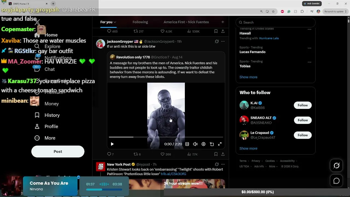
Task: Toggle video closed captions
Action: click(187, 144)
